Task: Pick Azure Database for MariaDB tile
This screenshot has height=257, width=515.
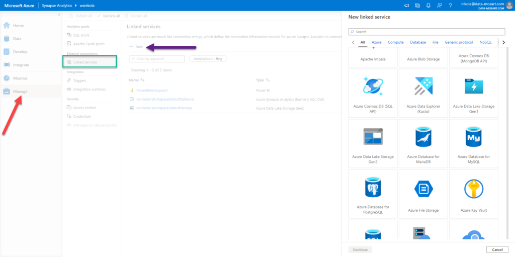Action: [x=423, y=144]
